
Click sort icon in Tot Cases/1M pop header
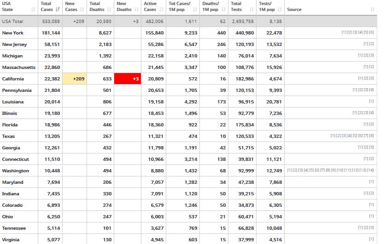tap(196, 10)
